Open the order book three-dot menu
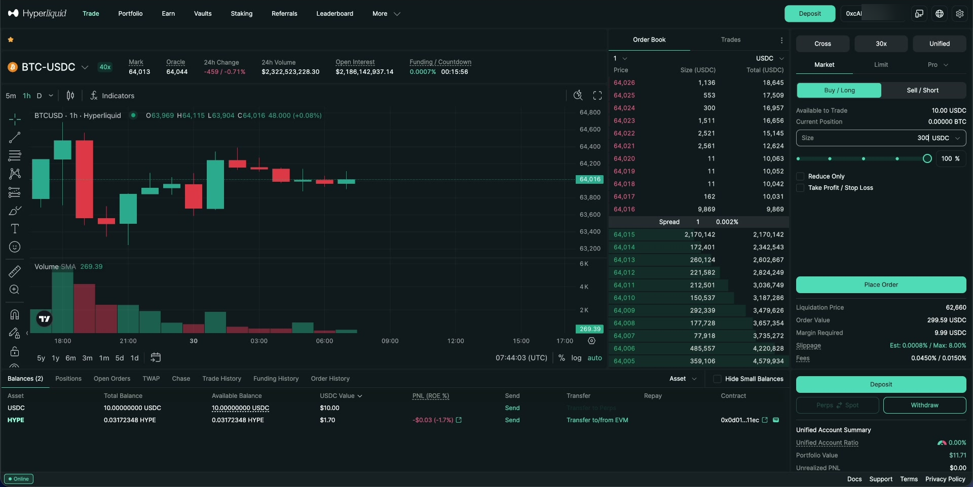The image size is (973, 487). (x=781, y=40)
